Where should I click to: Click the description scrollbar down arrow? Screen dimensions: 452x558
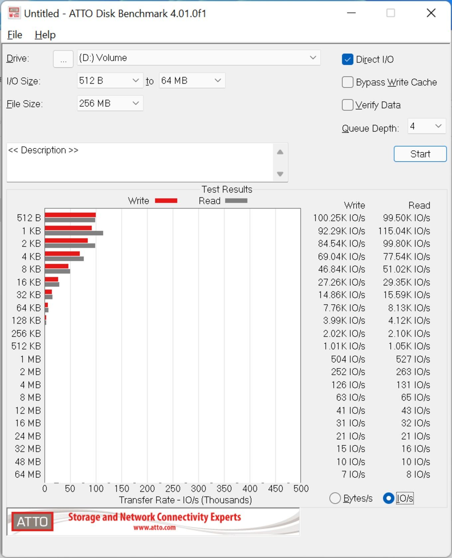pyautogui.click(x=280, y=174)
